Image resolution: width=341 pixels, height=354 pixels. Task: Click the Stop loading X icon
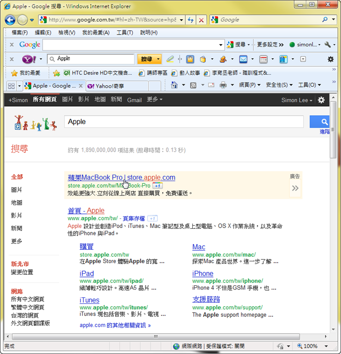[x=201, y=20]
